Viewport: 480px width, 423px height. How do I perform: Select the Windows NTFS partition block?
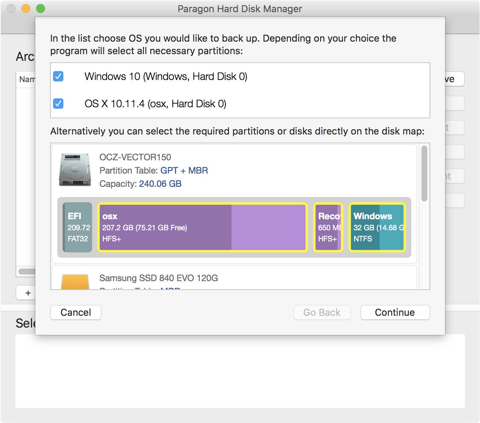pos(376,227)
